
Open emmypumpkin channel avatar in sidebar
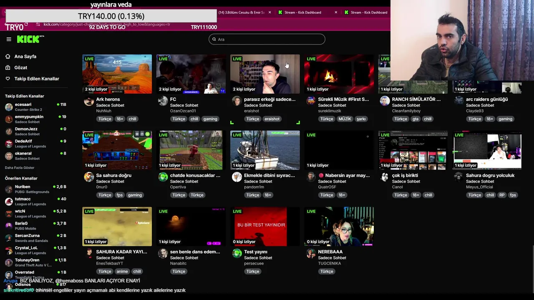[9, 119]
